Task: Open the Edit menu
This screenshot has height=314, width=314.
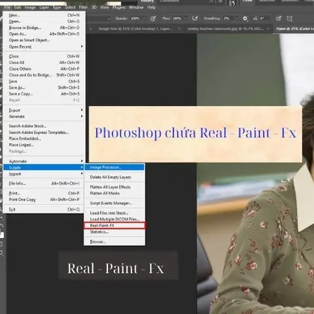Action: 18,7
